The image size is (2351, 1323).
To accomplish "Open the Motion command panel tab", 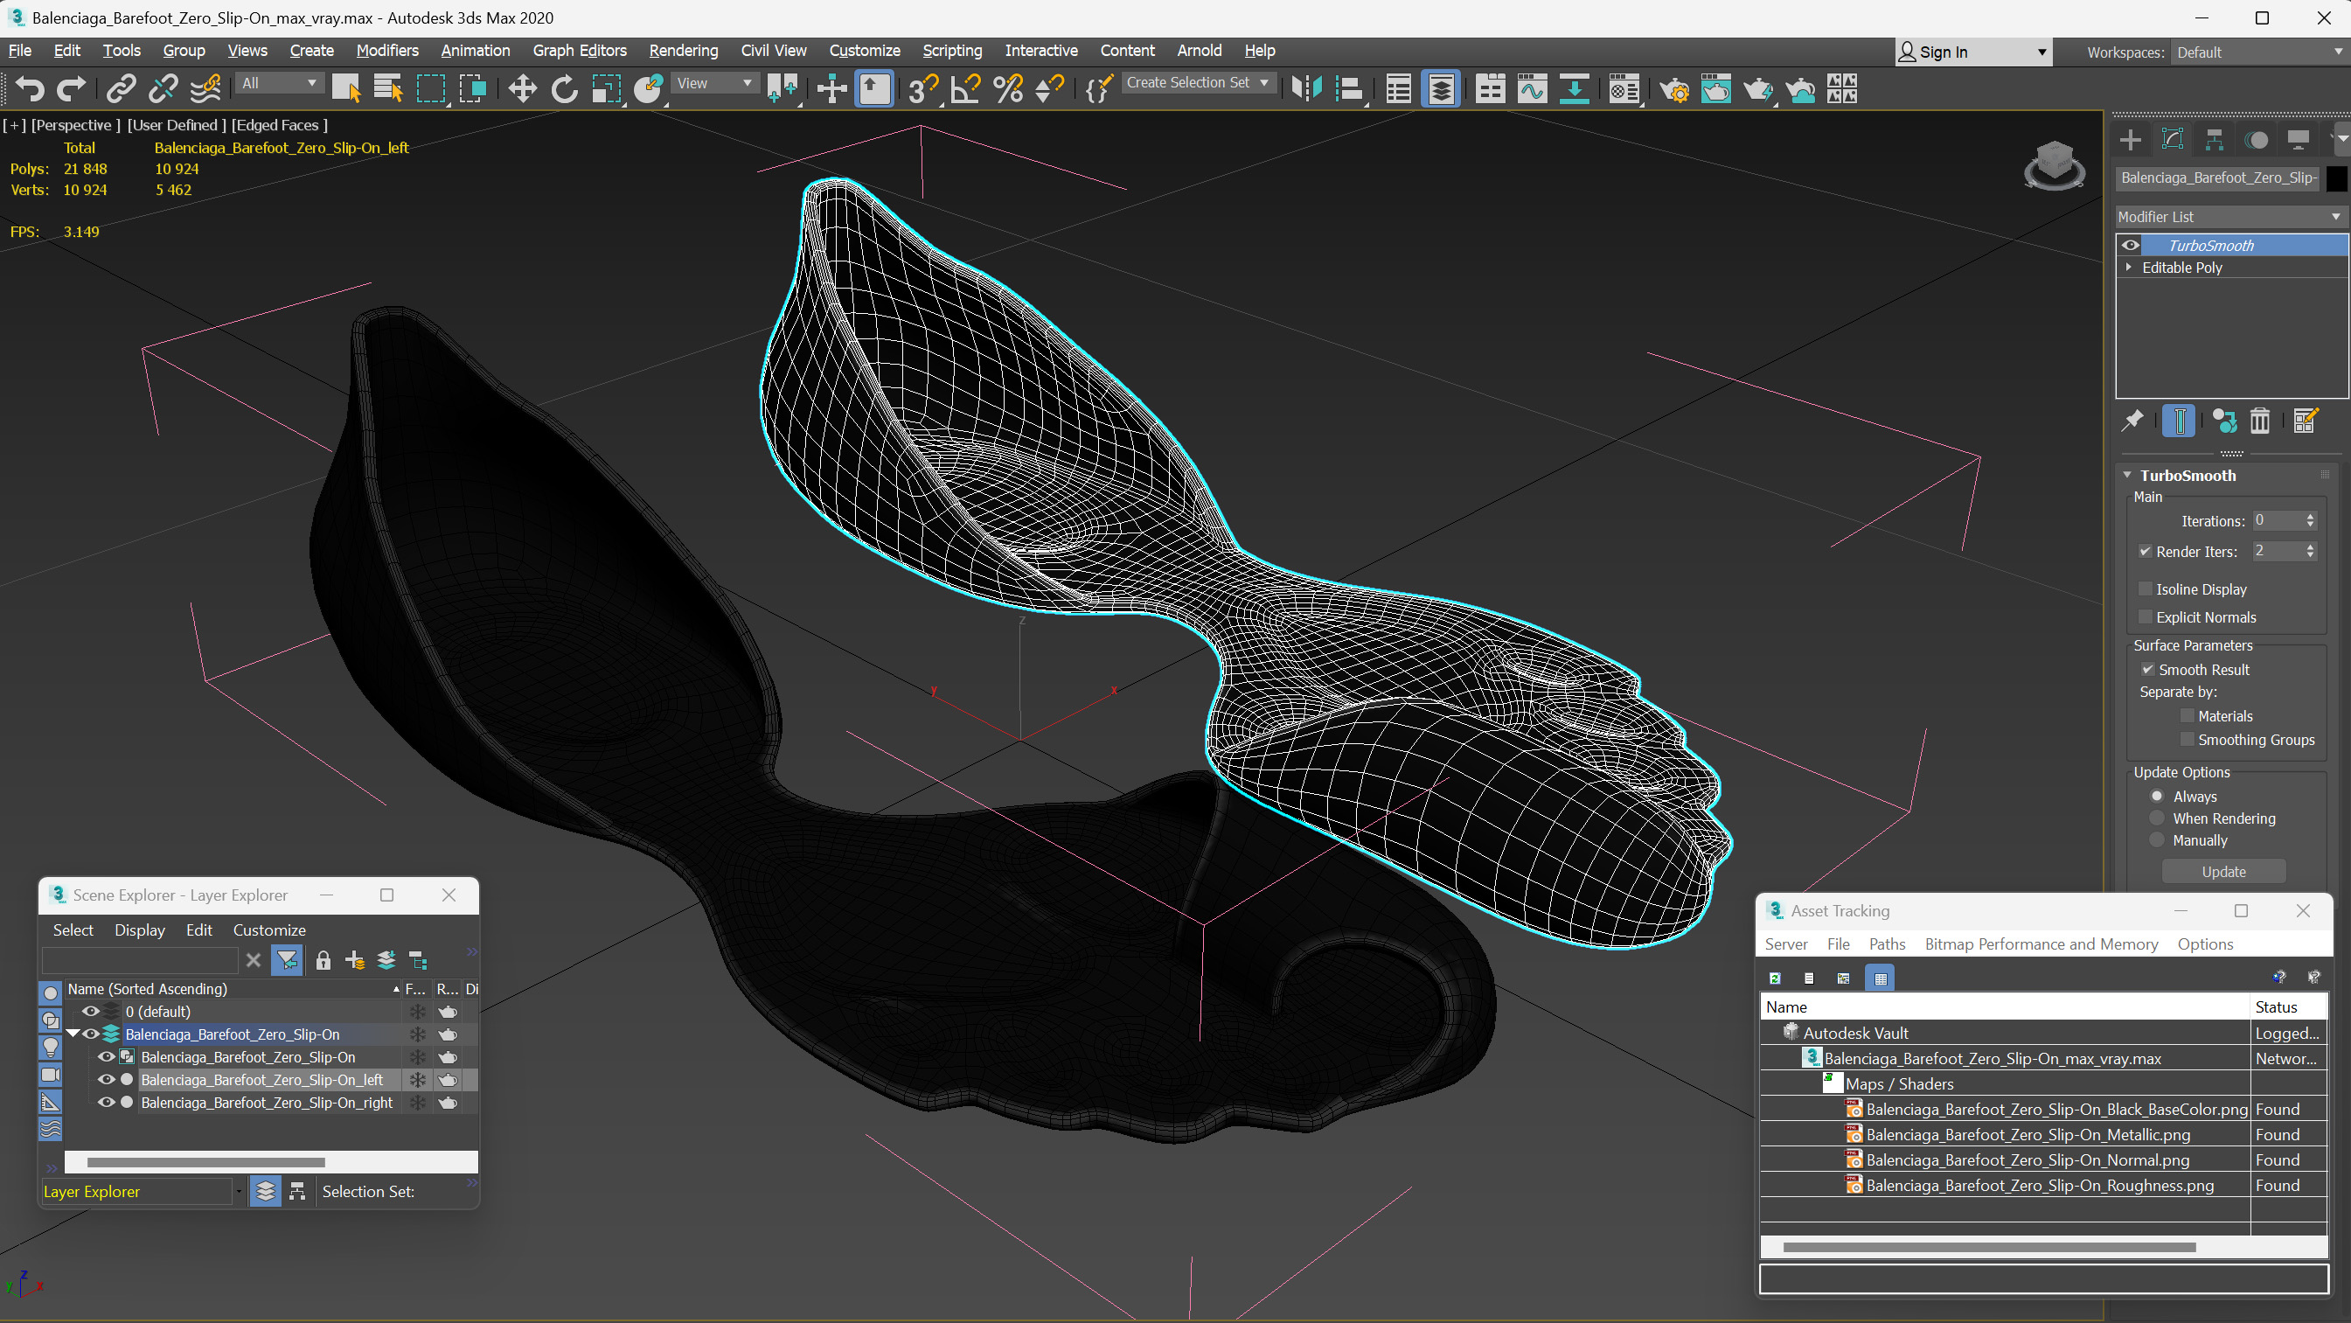I will coord(2256,140).
